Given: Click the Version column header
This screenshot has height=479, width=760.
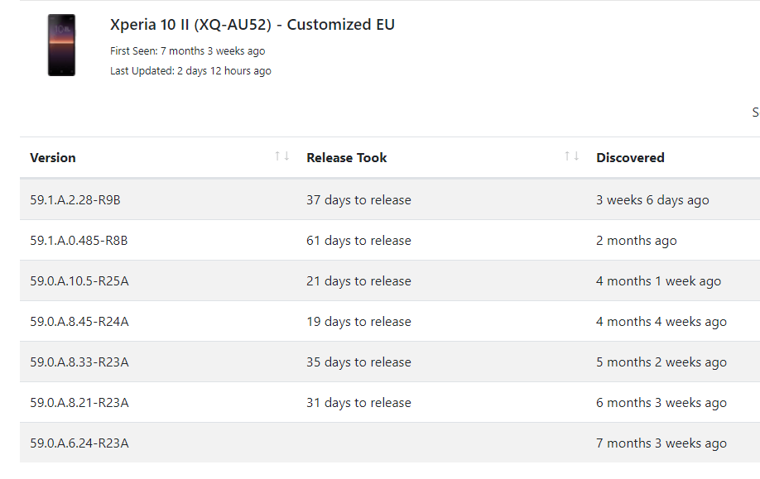Looking at the screenshot, I should 53,157.
